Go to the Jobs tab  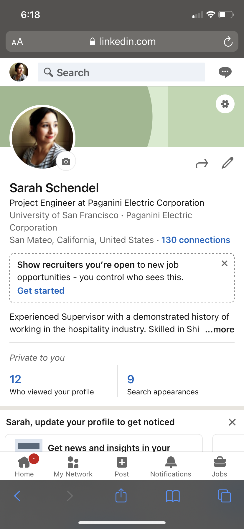(220, 466)
